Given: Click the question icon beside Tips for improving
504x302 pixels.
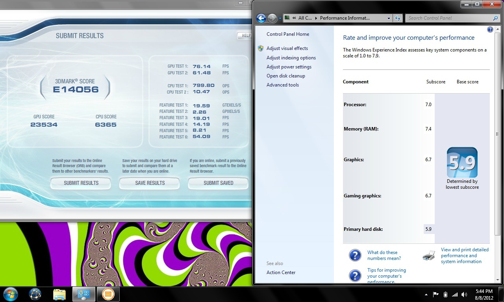Looking at the screenshot, I should [x=355, y=276].
